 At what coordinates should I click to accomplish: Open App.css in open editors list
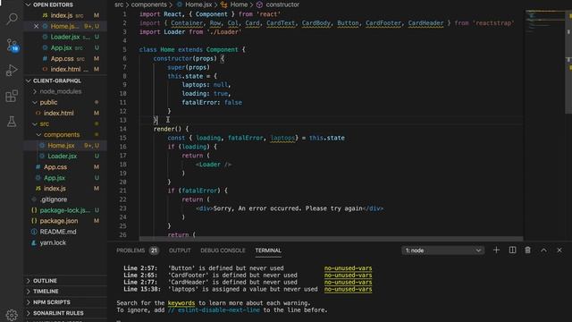click(65, 58)
